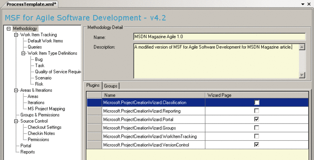Select Quality of Service Requirement node
The height and width of the screenshot is (160, 314).
pyautogui.click(x=58, y=72)
